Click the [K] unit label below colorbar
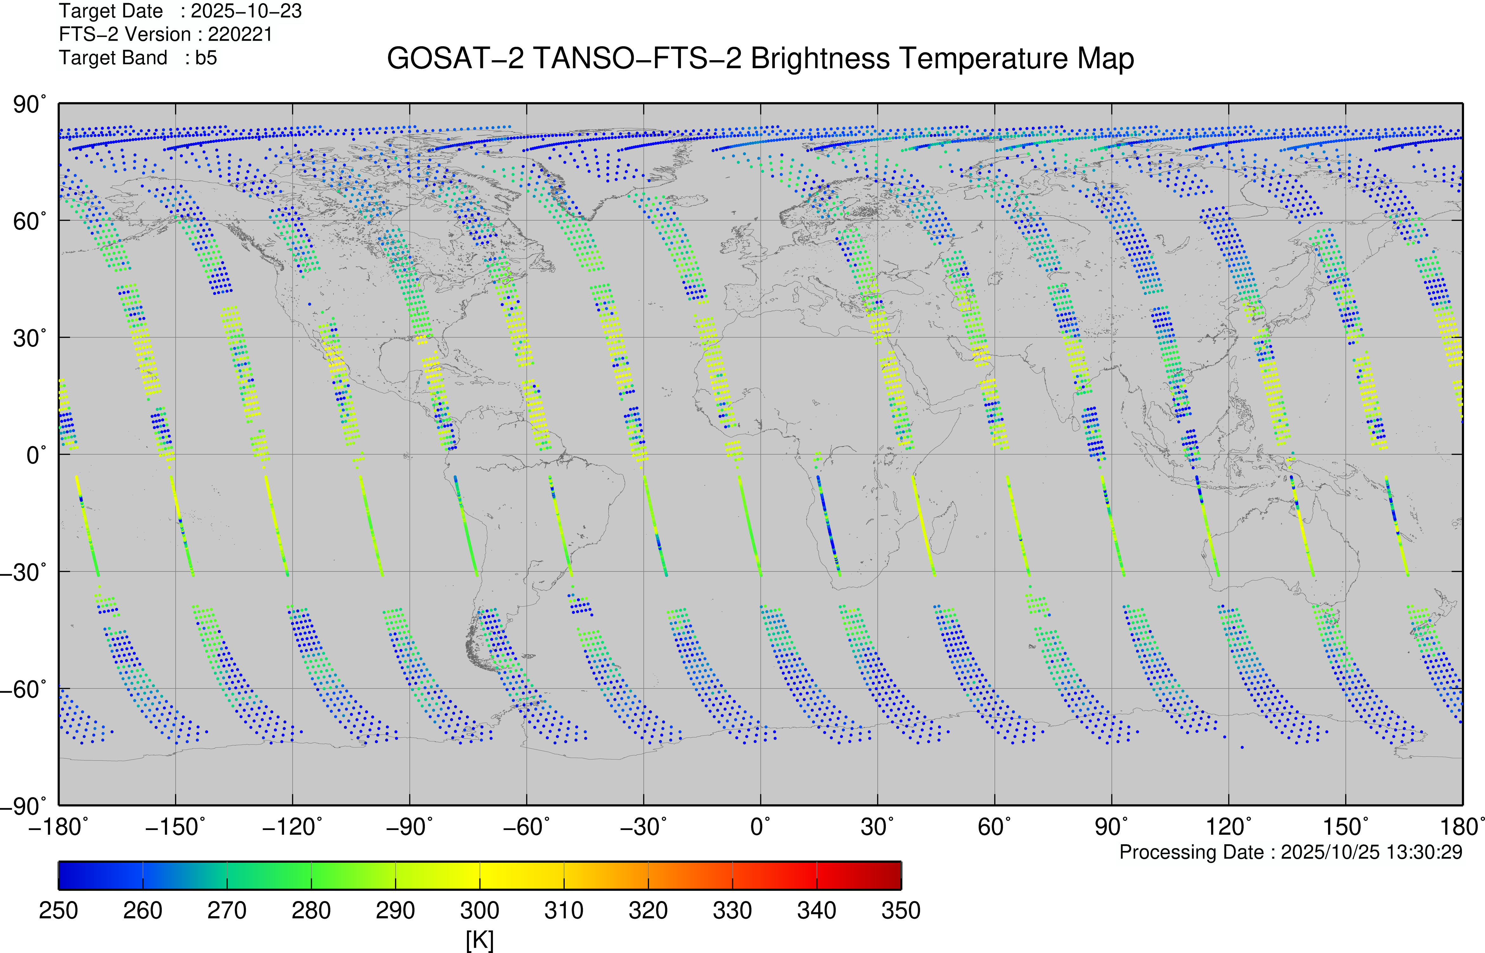 [480, 940]
